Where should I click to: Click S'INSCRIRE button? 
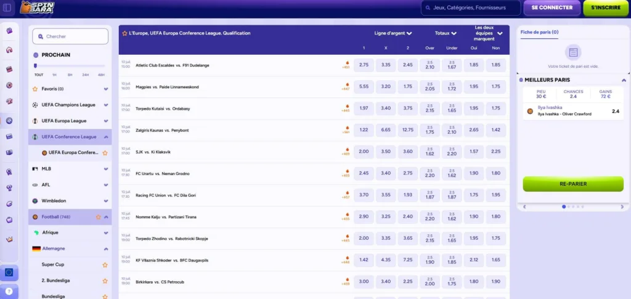605,7
